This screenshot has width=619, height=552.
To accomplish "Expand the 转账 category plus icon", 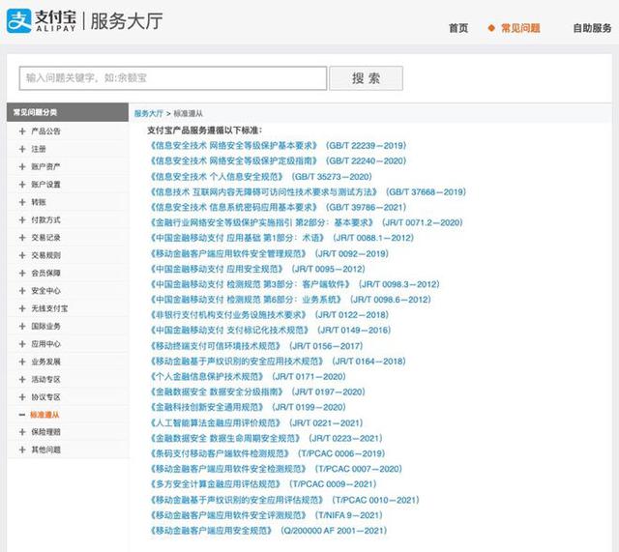I will (x=22, y=202).
